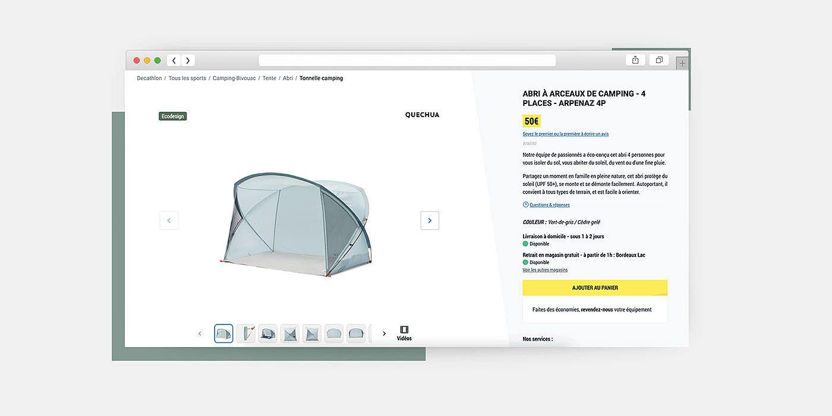Move thumbnail strip back with left chevron
The width and height of the screenshot is (832, 416).
[200, 333]
